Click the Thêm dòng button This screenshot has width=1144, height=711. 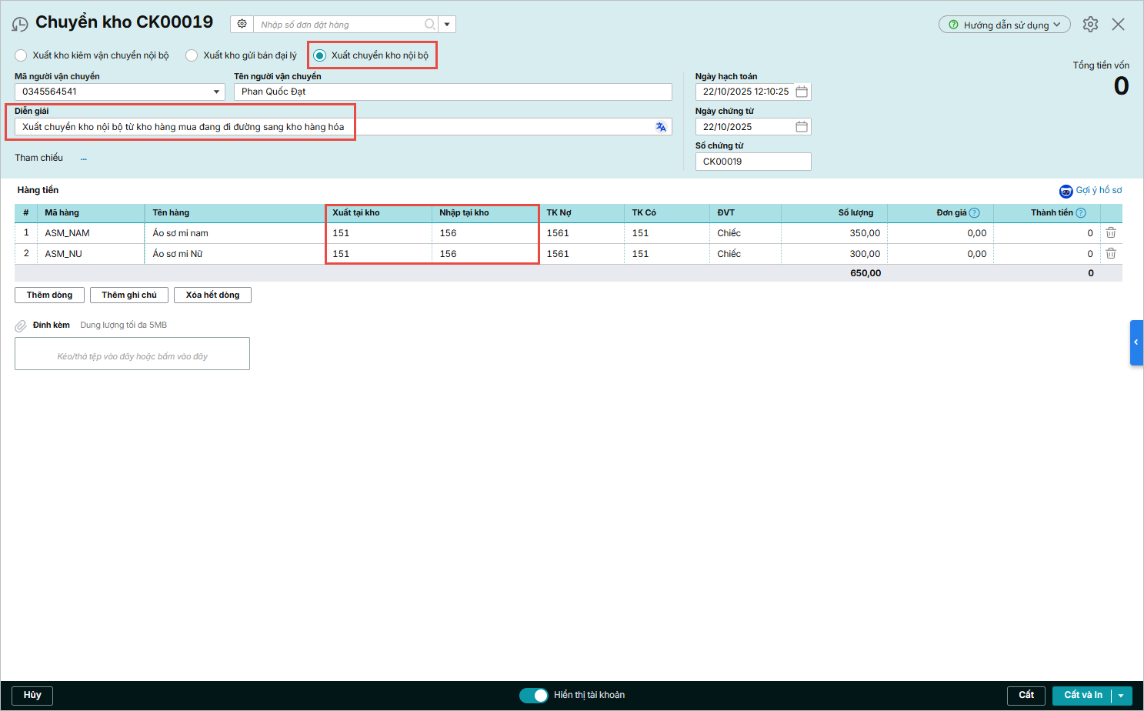pyautogui.click(x=49, y=295)
